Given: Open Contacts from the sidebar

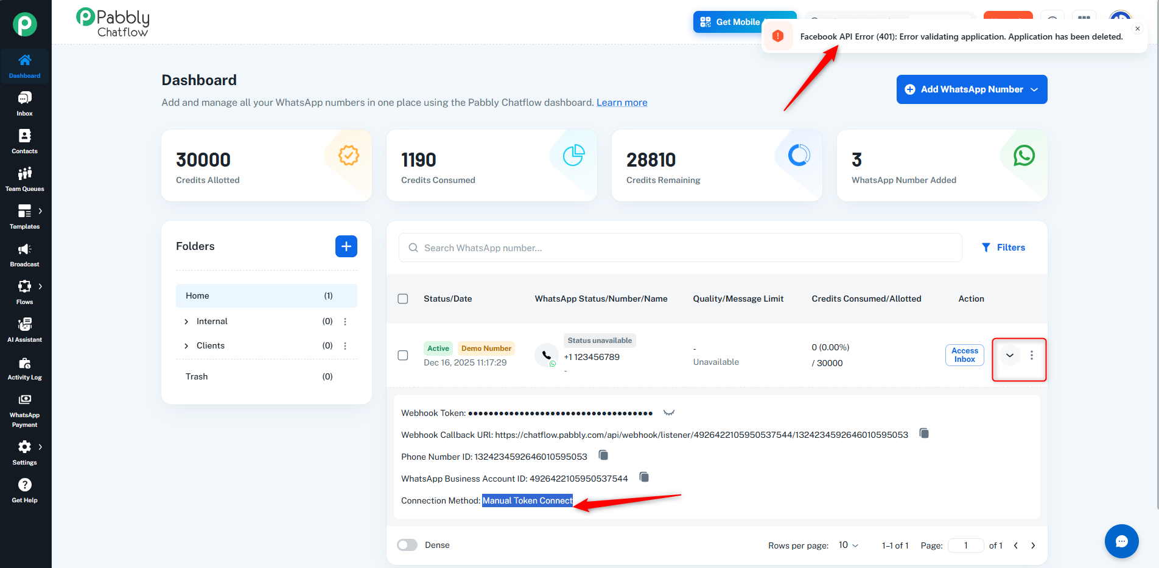Looking at the screenshot, I should (25, 142).
